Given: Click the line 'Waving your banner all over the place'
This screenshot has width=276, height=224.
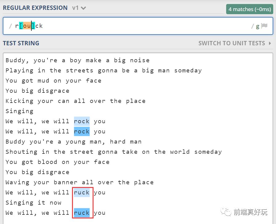Looking at the screenshot, I should click(79, 182).
